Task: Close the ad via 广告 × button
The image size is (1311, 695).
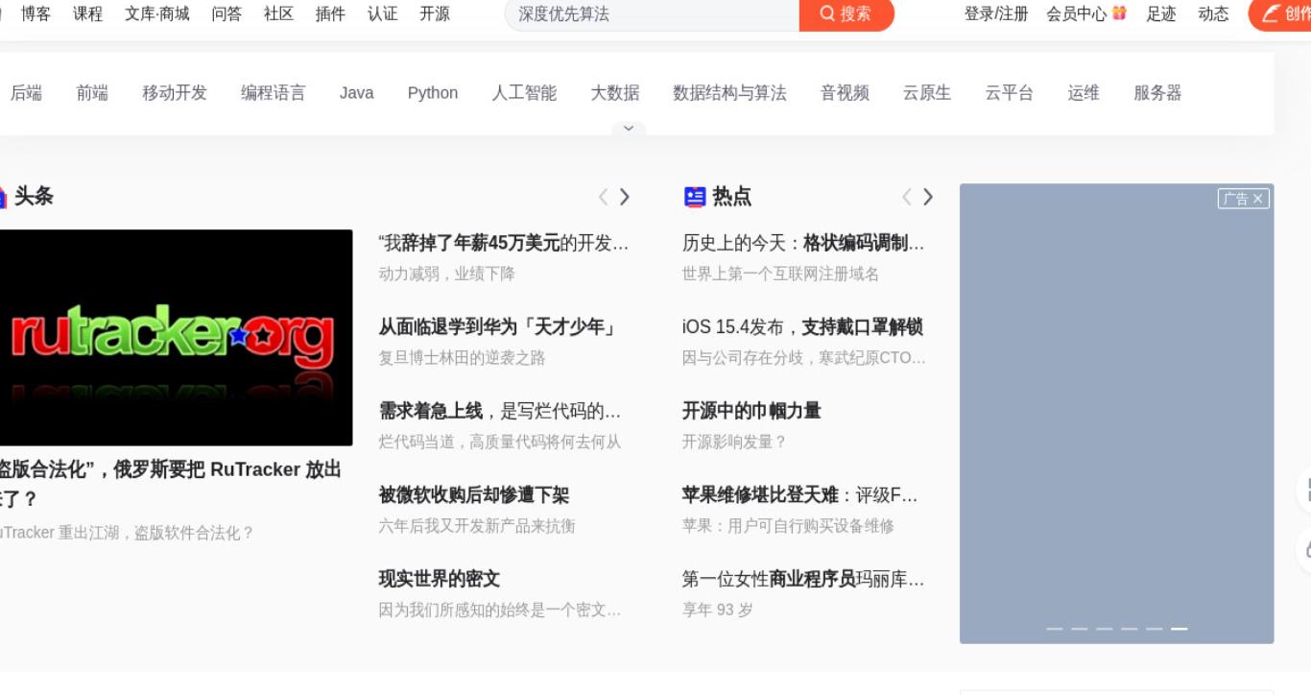Action: tap(1244, 199)
